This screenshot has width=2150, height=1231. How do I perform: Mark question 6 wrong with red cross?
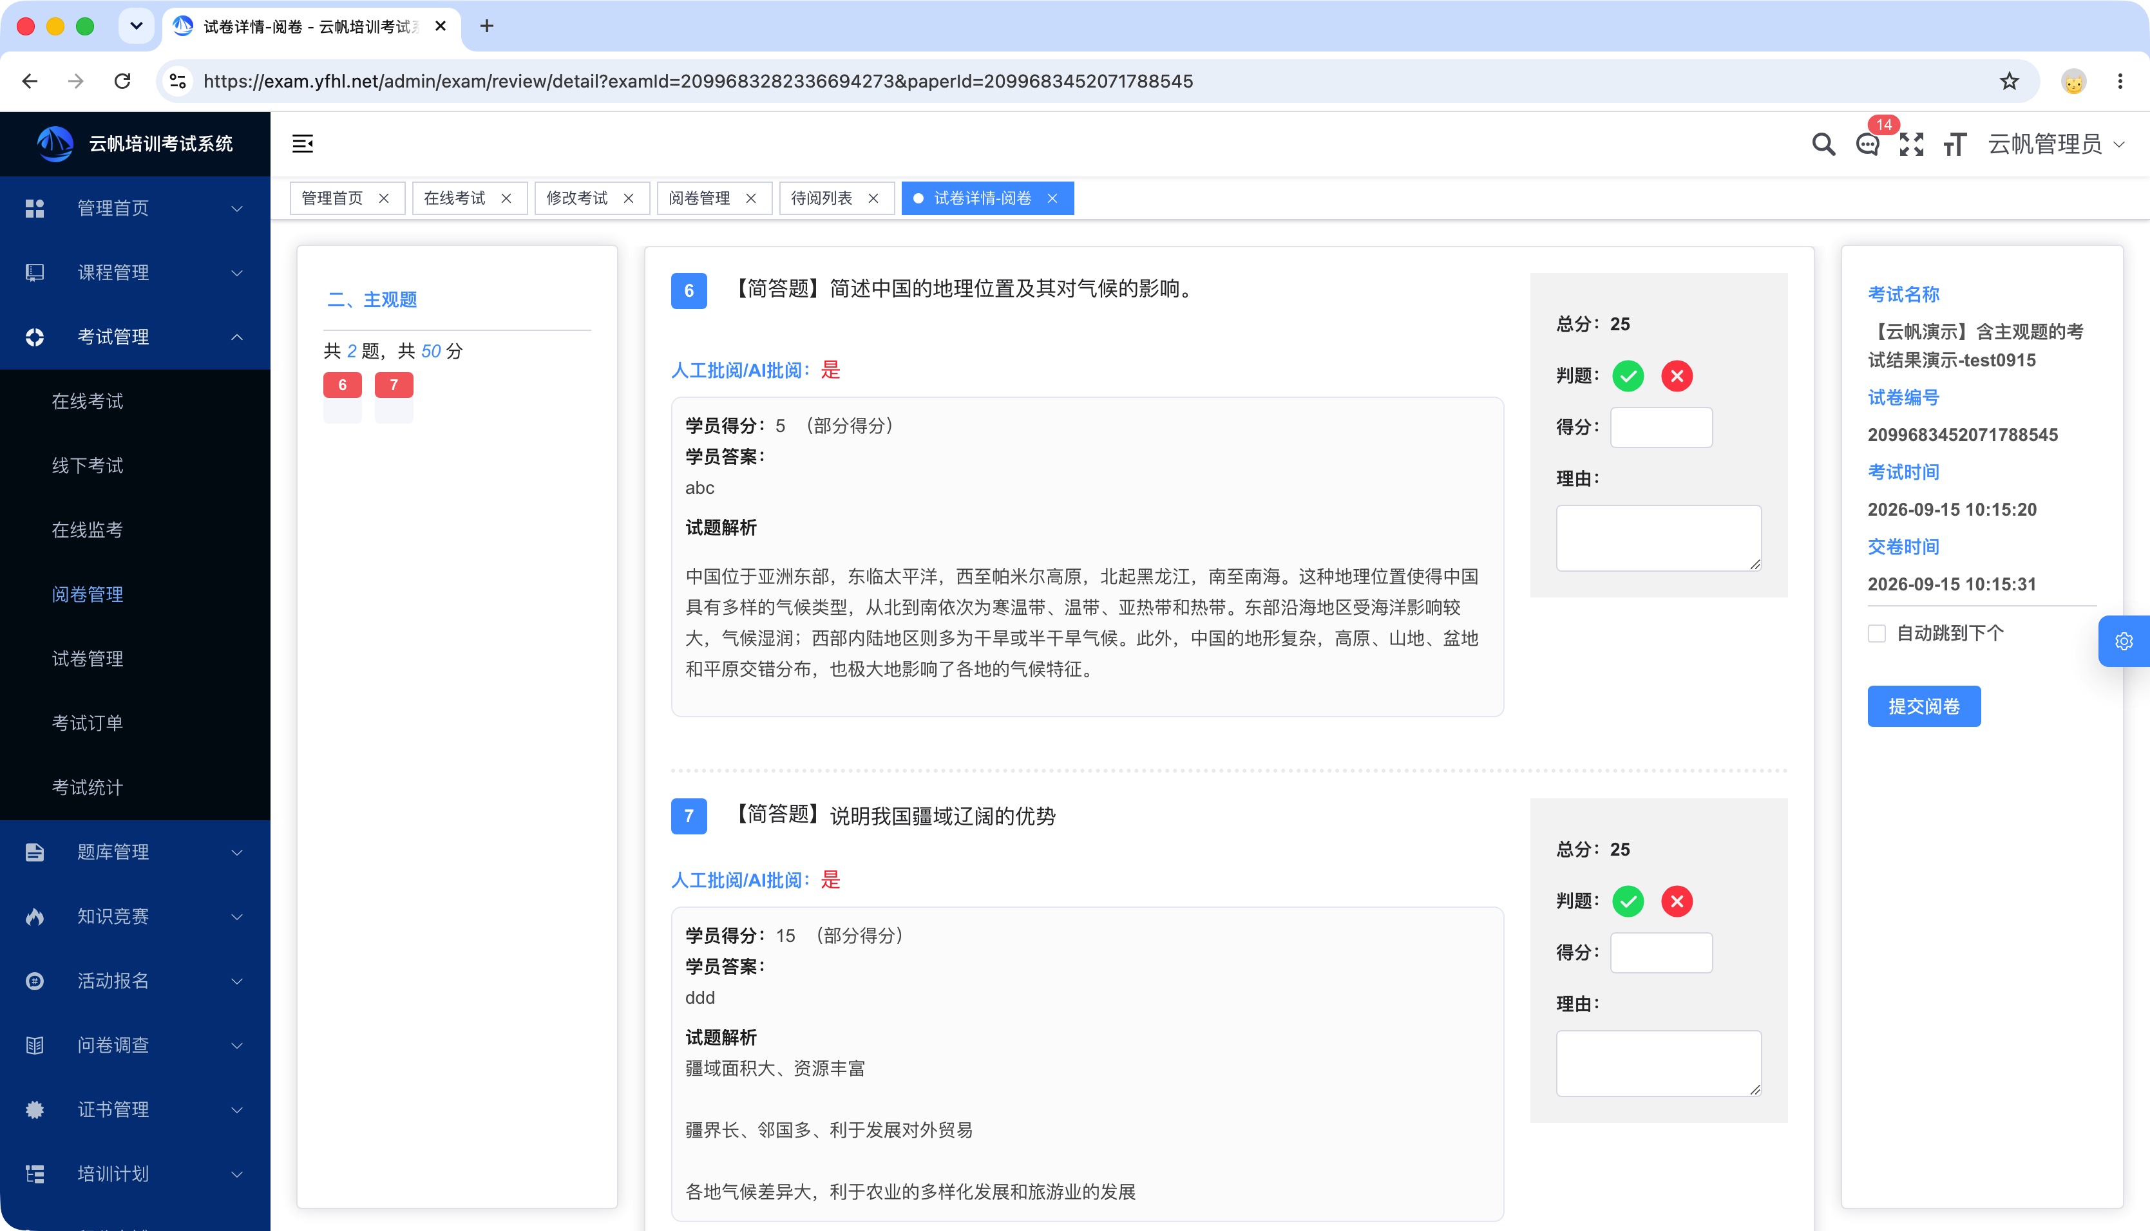click(1677, 375)
